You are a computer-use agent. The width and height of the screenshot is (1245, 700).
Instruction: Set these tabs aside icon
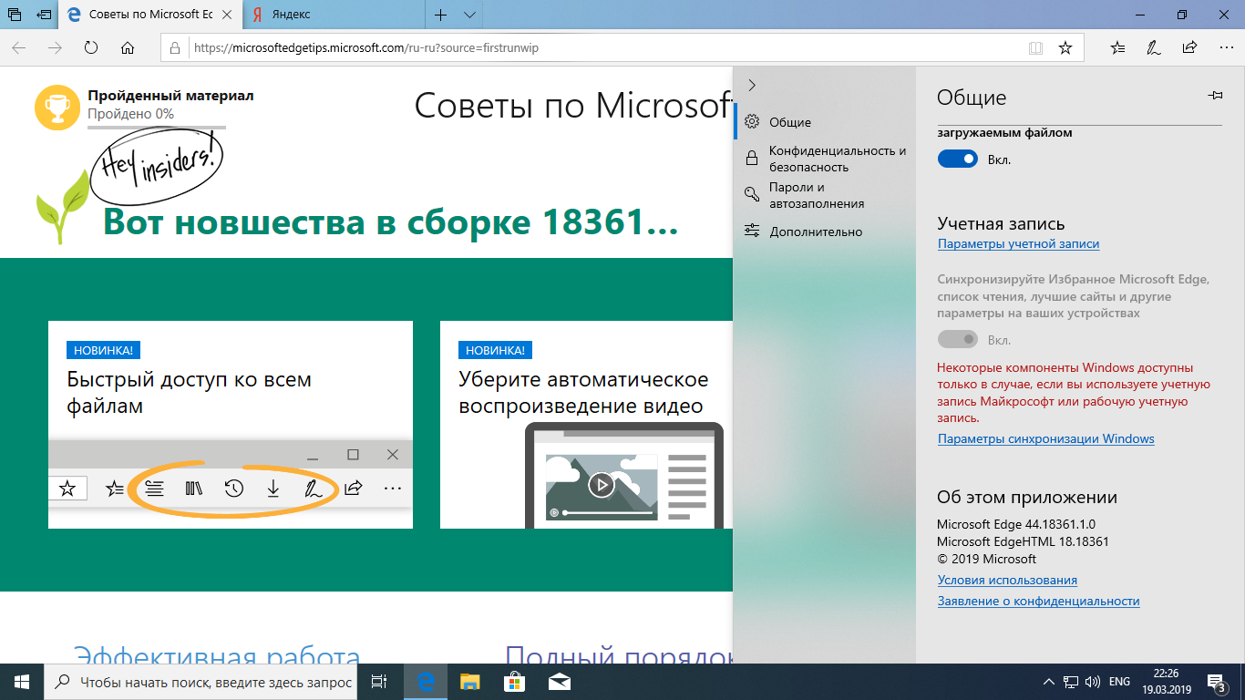click(44, 15)
